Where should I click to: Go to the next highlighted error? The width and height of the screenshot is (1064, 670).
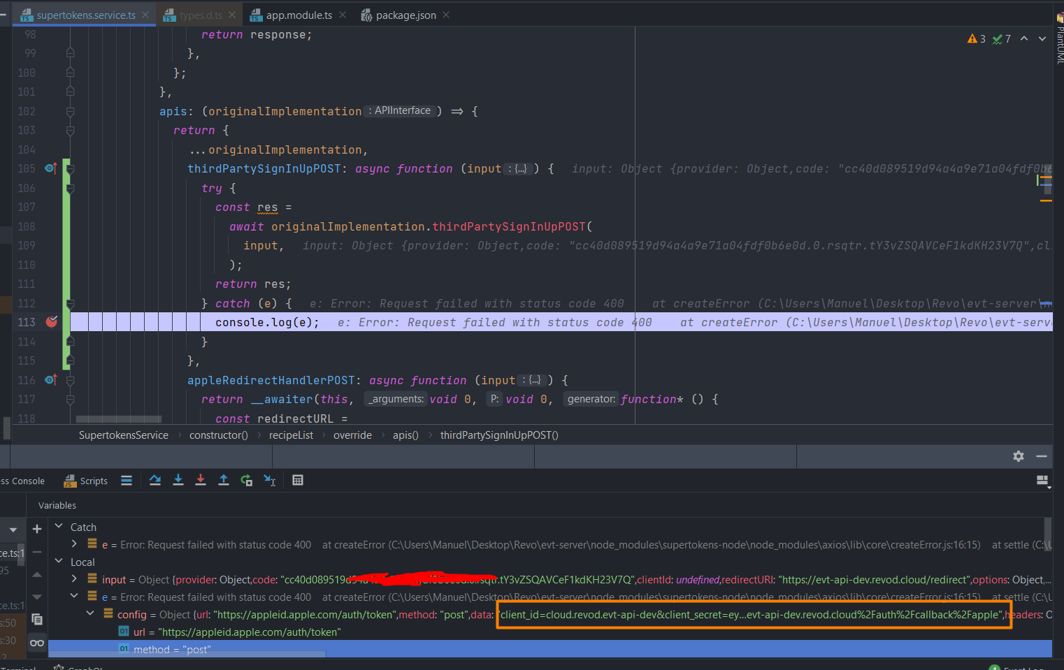(x=1042, y=38)
